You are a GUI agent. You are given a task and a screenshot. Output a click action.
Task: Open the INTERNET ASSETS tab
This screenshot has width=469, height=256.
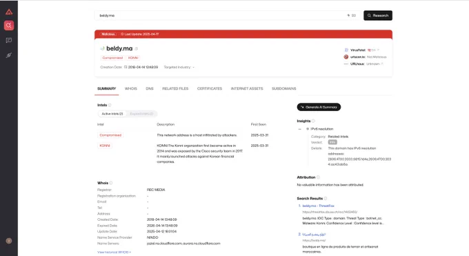(x=247, y=88)
